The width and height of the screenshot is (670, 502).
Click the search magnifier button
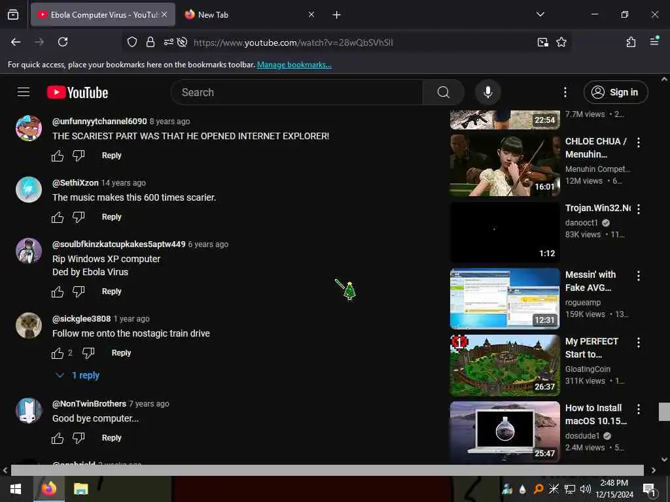pos(443,92)
